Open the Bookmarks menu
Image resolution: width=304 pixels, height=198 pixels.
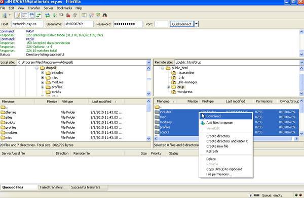(x=64, y=8)
